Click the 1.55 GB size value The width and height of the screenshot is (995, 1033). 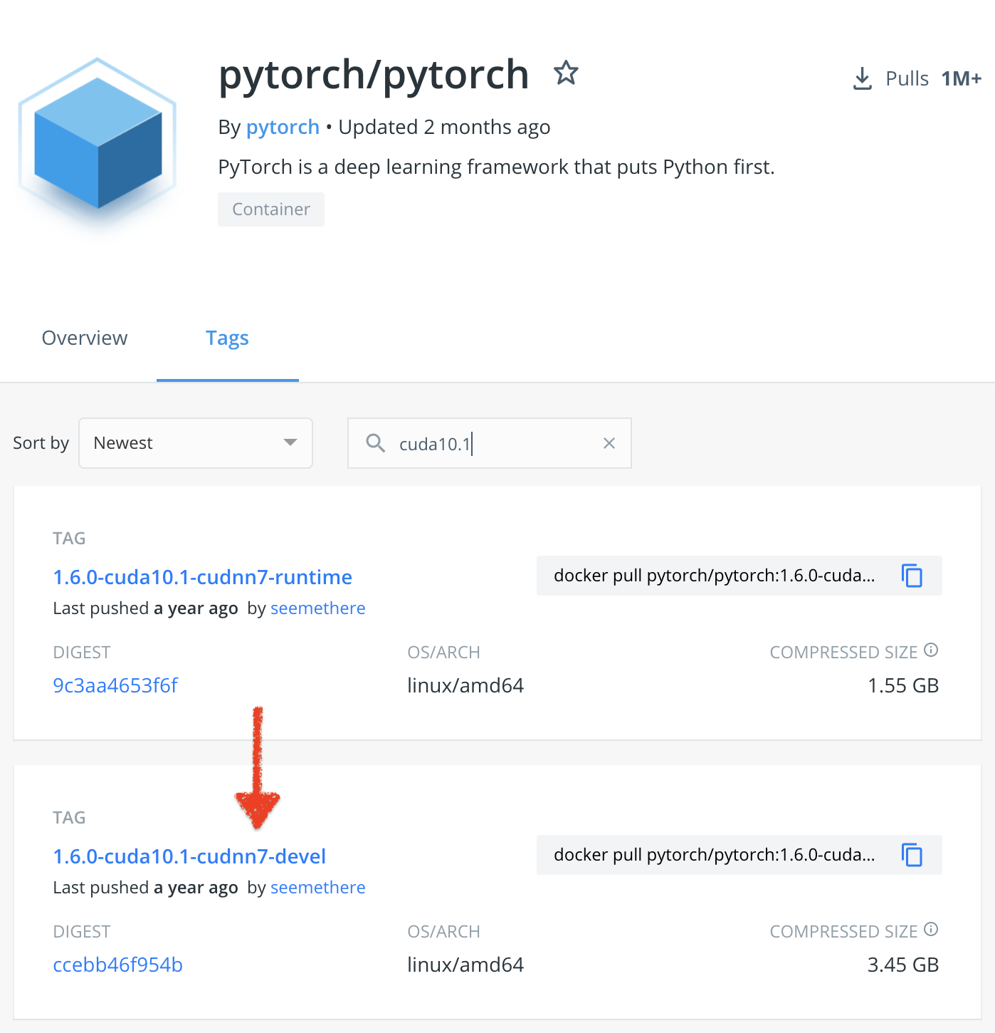[x=903, y=685]
